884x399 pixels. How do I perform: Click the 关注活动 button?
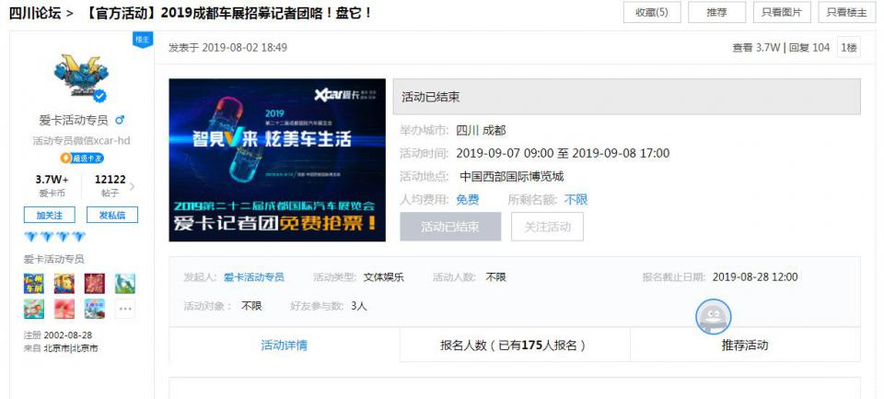(x=547, y=227)
